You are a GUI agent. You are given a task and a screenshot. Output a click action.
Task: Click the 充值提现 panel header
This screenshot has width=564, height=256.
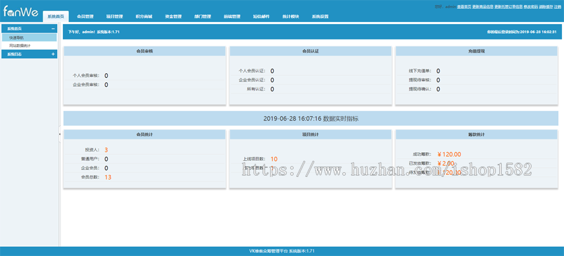tap(476, 51)
